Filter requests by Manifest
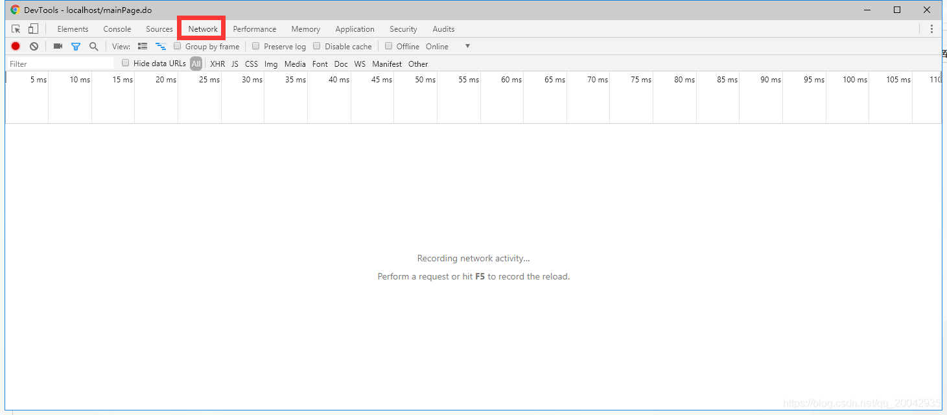 click(387, 64)
